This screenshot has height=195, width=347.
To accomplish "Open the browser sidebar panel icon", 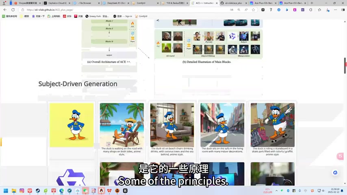I will click(343, 10).
